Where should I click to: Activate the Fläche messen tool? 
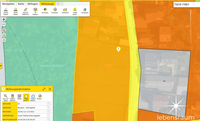tap(15, 11)
